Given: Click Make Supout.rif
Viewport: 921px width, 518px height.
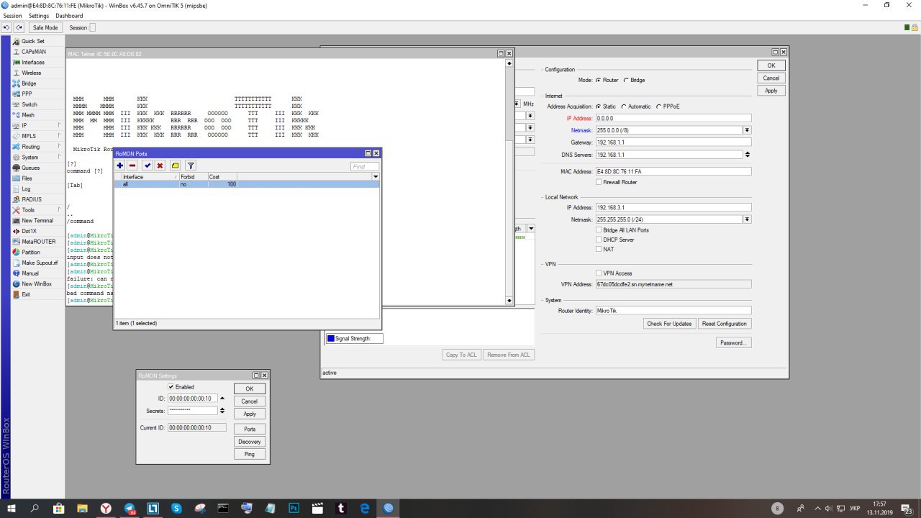Looking at the screenshot, I should (x=39, y=263).
